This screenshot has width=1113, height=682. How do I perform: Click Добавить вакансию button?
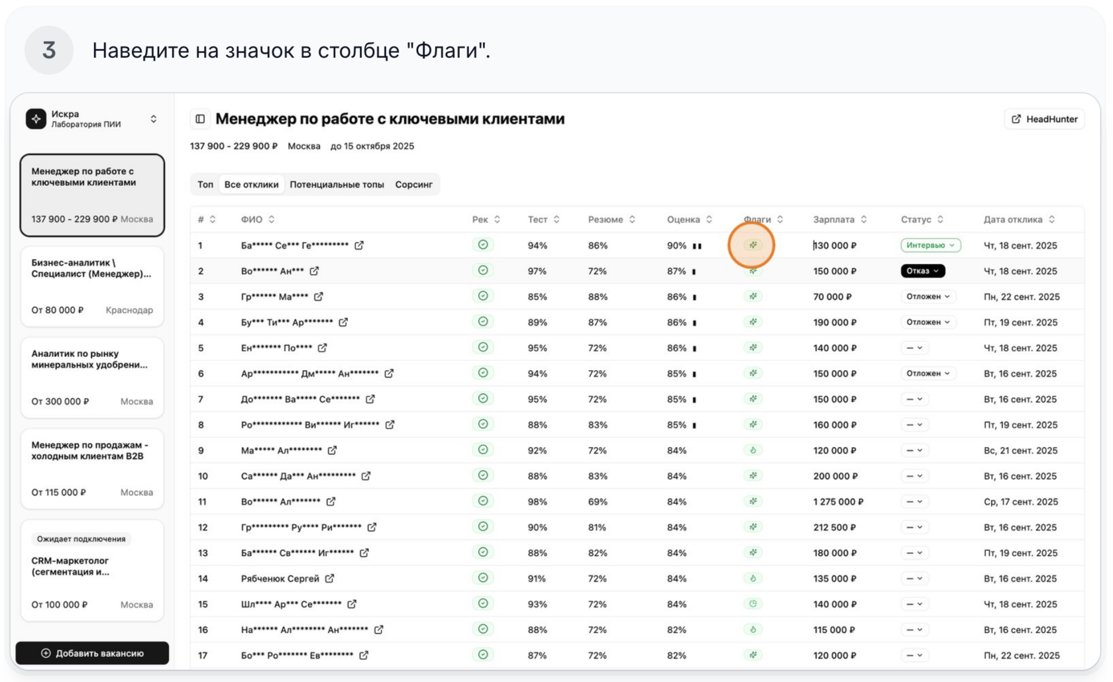92,653
